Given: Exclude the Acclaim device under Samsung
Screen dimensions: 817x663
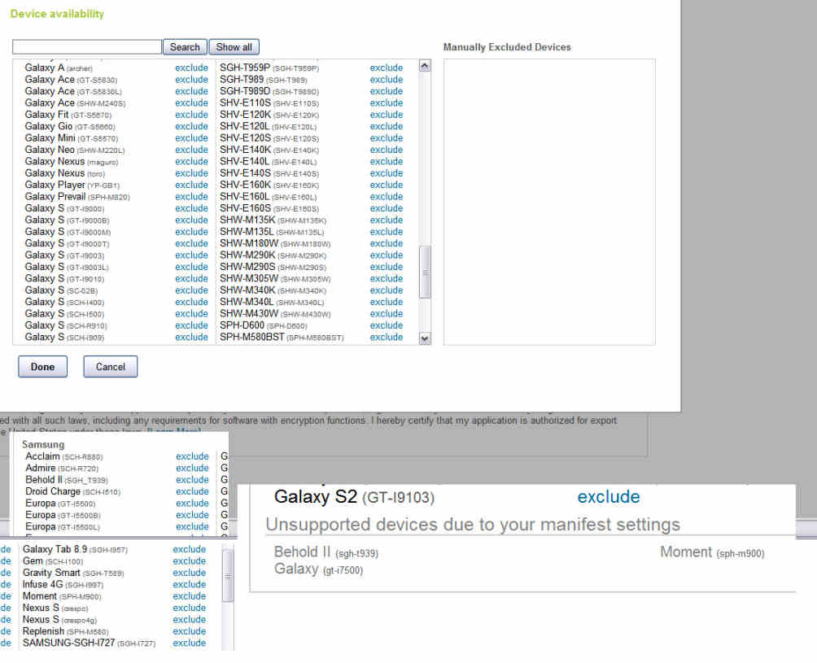Looking at the screenshot, I should pyautogui.click(x=192, y=456).
